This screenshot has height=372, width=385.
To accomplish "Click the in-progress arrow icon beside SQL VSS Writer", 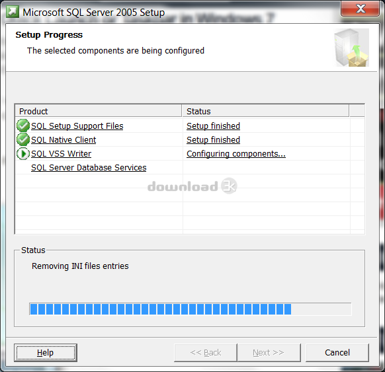I will [x=23, y=153].
